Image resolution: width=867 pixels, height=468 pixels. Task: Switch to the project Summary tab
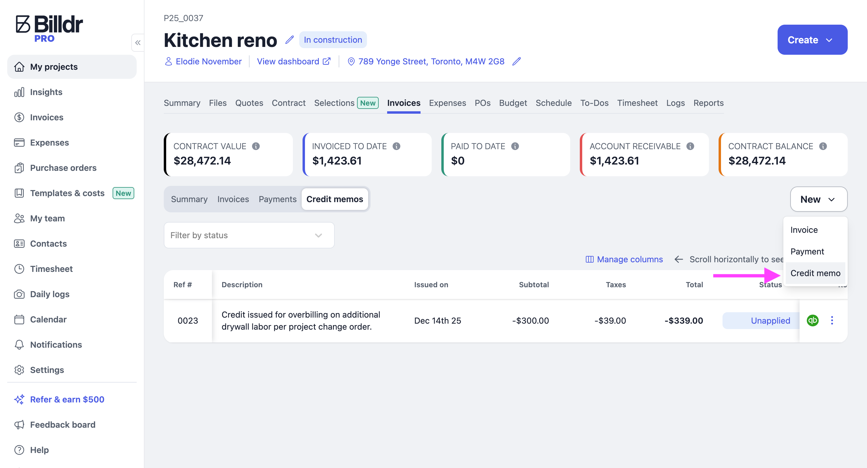click(x=182, y=103)
